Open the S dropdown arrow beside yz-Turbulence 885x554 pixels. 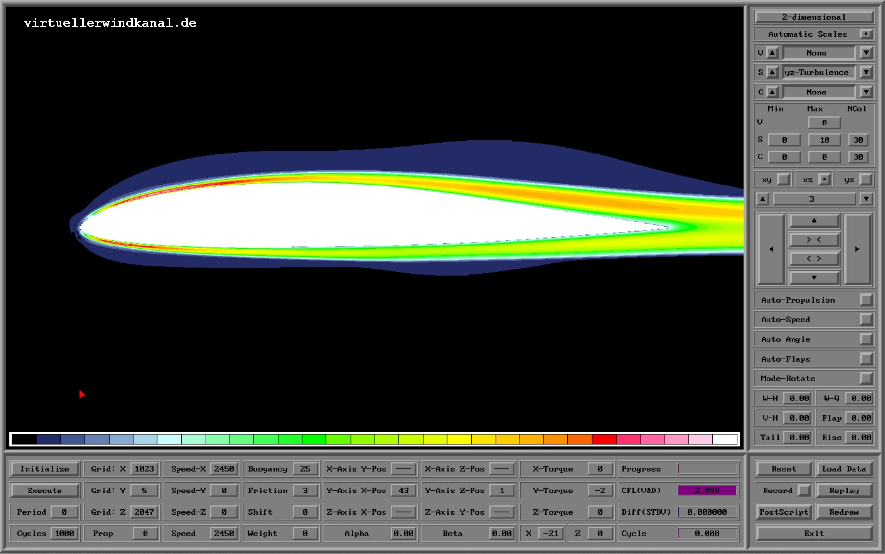pyautogui.click(x=866, y=72)
